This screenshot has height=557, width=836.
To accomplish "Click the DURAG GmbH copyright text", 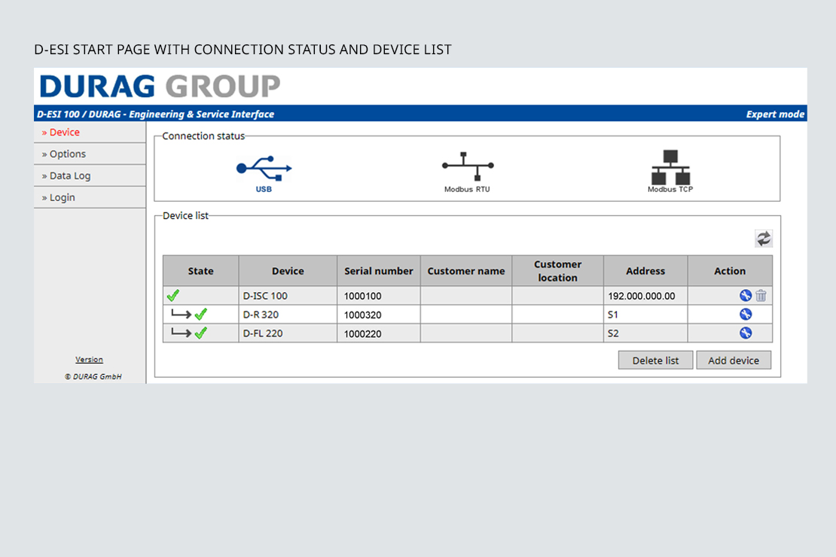I will pos(93,376).
